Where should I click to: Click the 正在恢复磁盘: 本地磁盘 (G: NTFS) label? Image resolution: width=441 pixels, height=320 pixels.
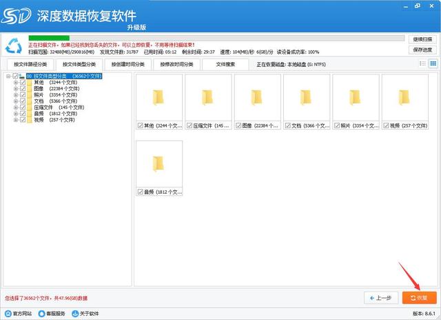(x=291, y=64)
